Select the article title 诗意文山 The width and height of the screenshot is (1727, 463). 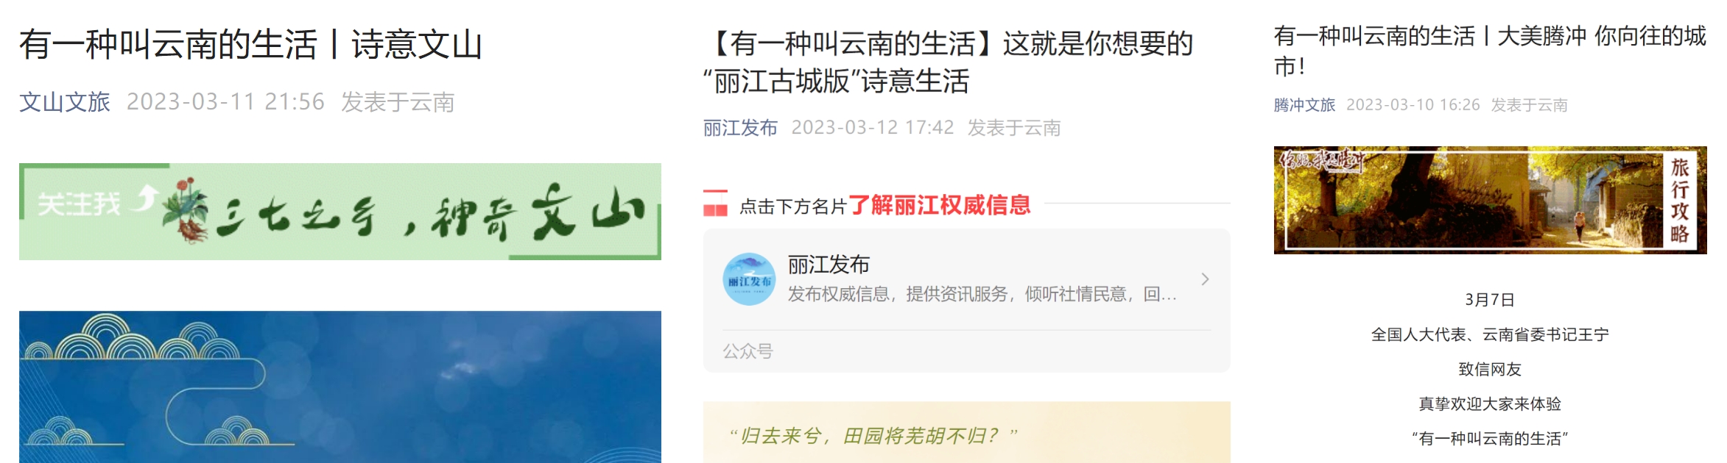[x=250, y=44]
